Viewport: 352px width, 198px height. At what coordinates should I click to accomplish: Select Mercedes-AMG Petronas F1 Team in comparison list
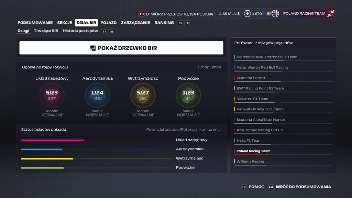[x=267, y=57]
